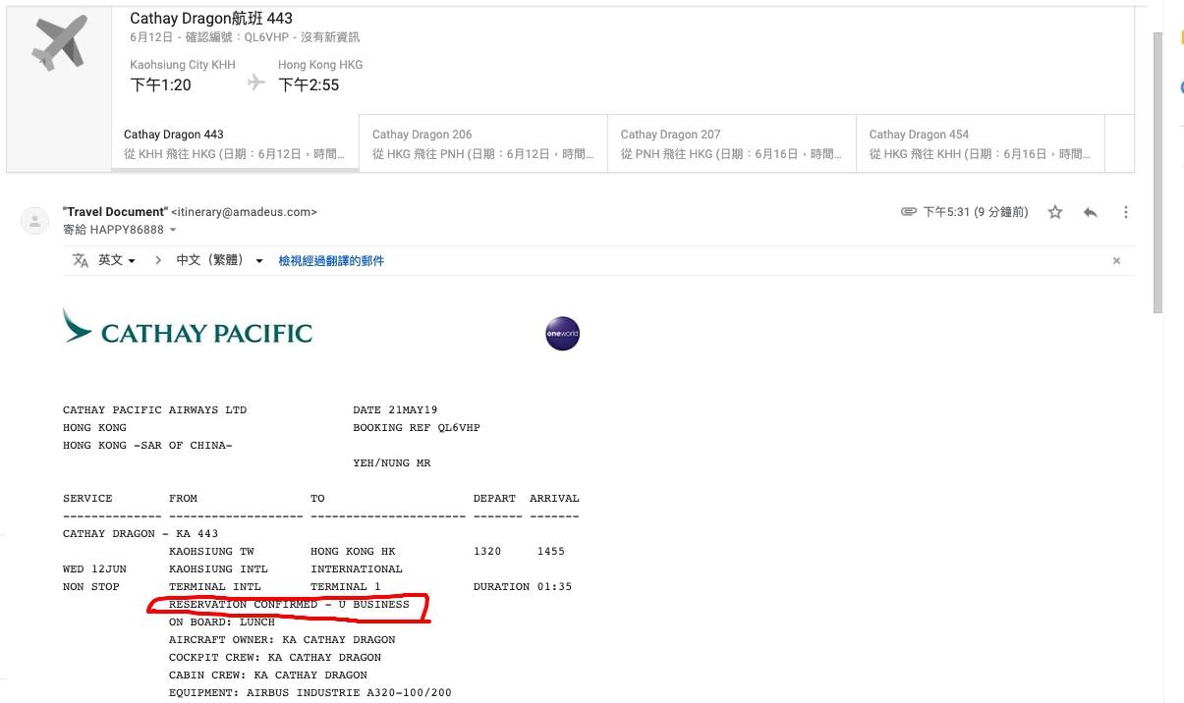Screen dimensions: 1184x703
Task: Click the line "CATHAY DRAGON - KA 443"
Action: tap(141, 534)
